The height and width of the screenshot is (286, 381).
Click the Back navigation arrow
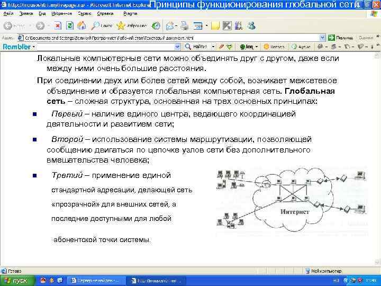8,26
